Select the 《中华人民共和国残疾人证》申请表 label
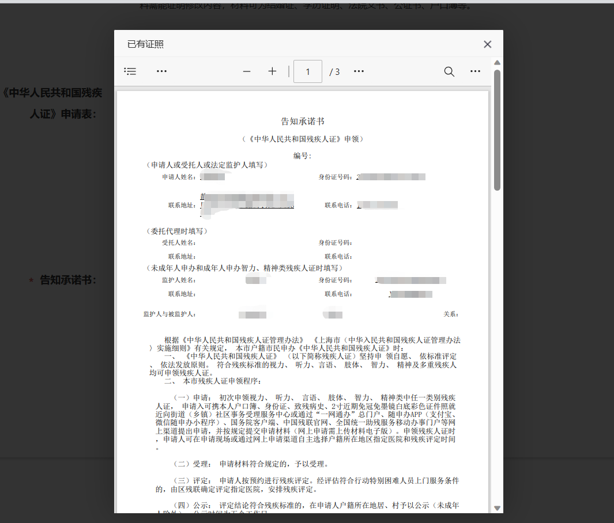Viewport: 614px width, 523px height. point(52,103)
